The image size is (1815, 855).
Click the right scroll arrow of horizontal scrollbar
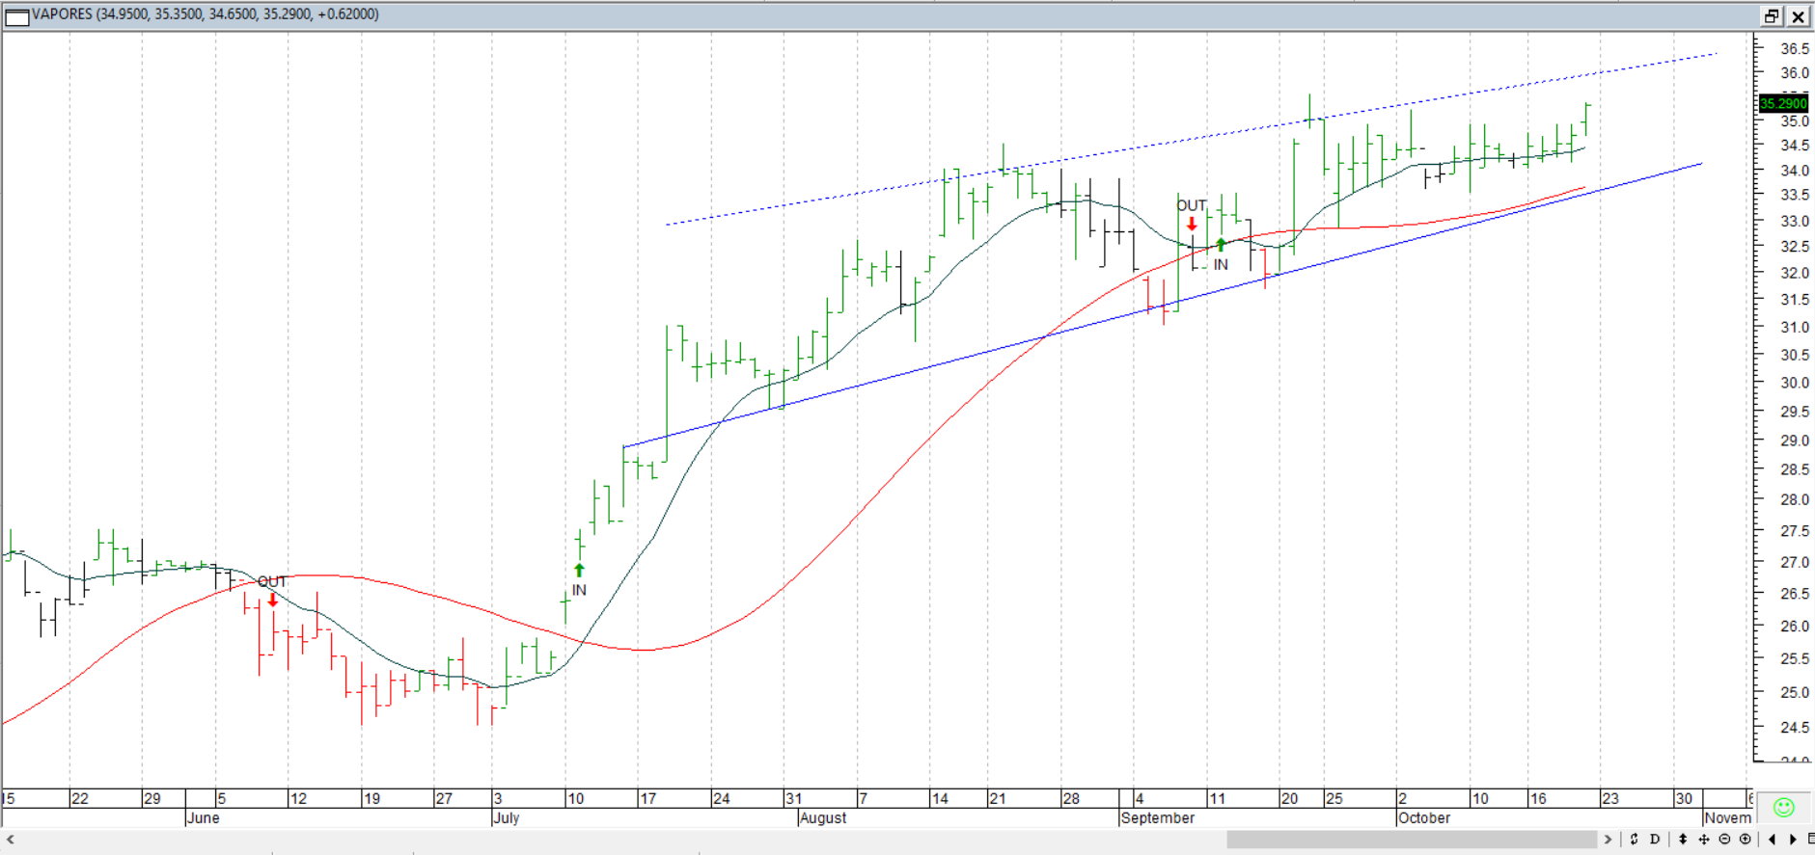click(x=1608, y=840)
